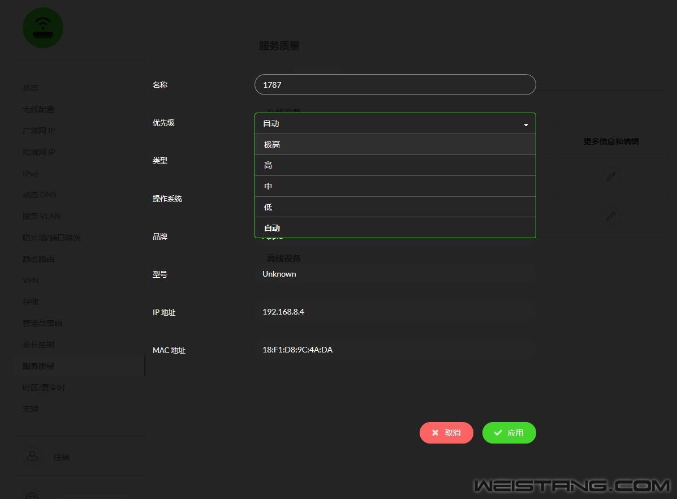Click the 名称 input field containing 1787
This screenshot has height=499, width=677.
click(395, 85)
